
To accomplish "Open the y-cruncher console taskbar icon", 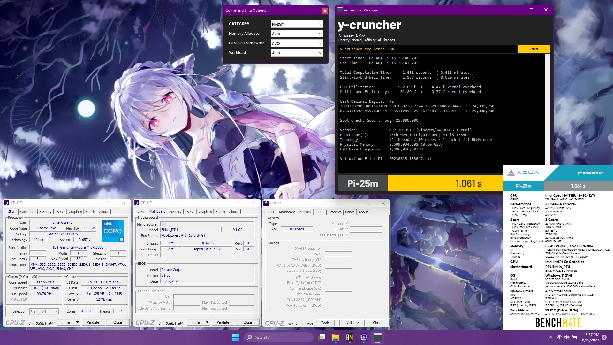I will (378, 337).
